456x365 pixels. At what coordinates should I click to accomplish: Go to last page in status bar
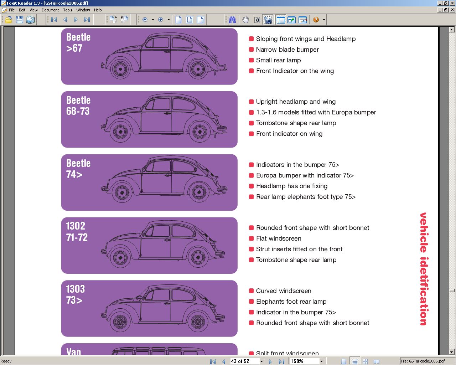281,361
